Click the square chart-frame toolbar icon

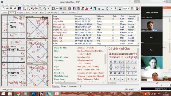(53, 9)
